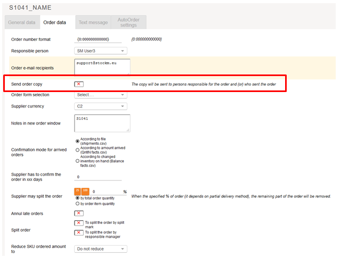Set split percentage with the 25 preset
340x258 pixels.
[77, 190]
